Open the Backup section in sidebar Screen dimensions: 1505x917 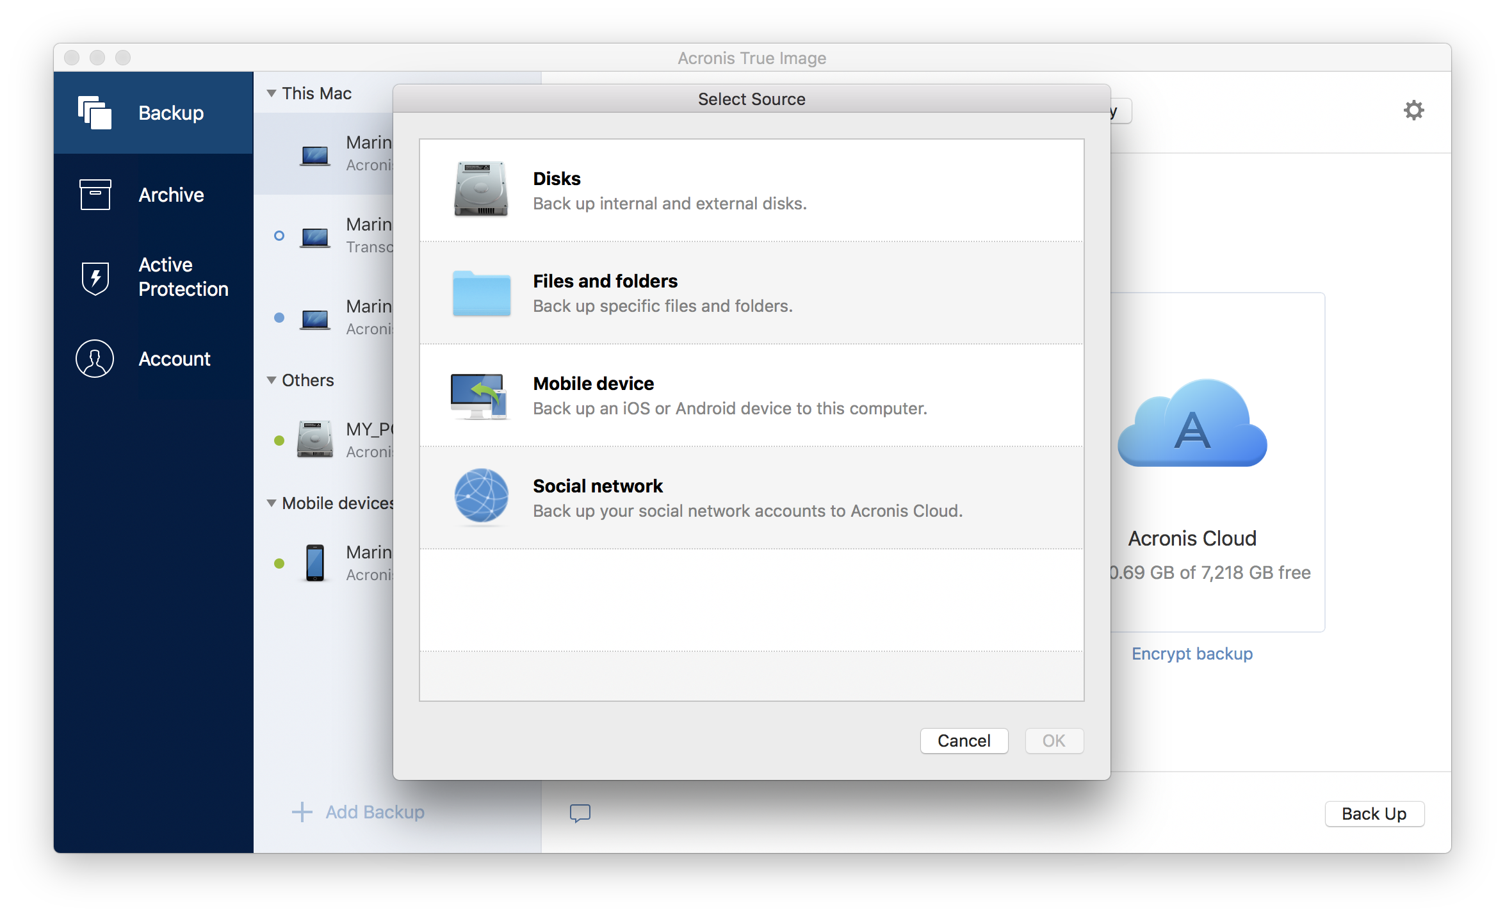click(x=153, y=113)
